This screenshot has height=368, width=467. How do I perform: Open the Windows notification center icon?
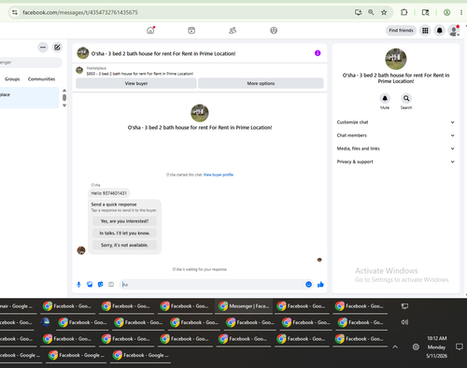(x=460, y=347)
